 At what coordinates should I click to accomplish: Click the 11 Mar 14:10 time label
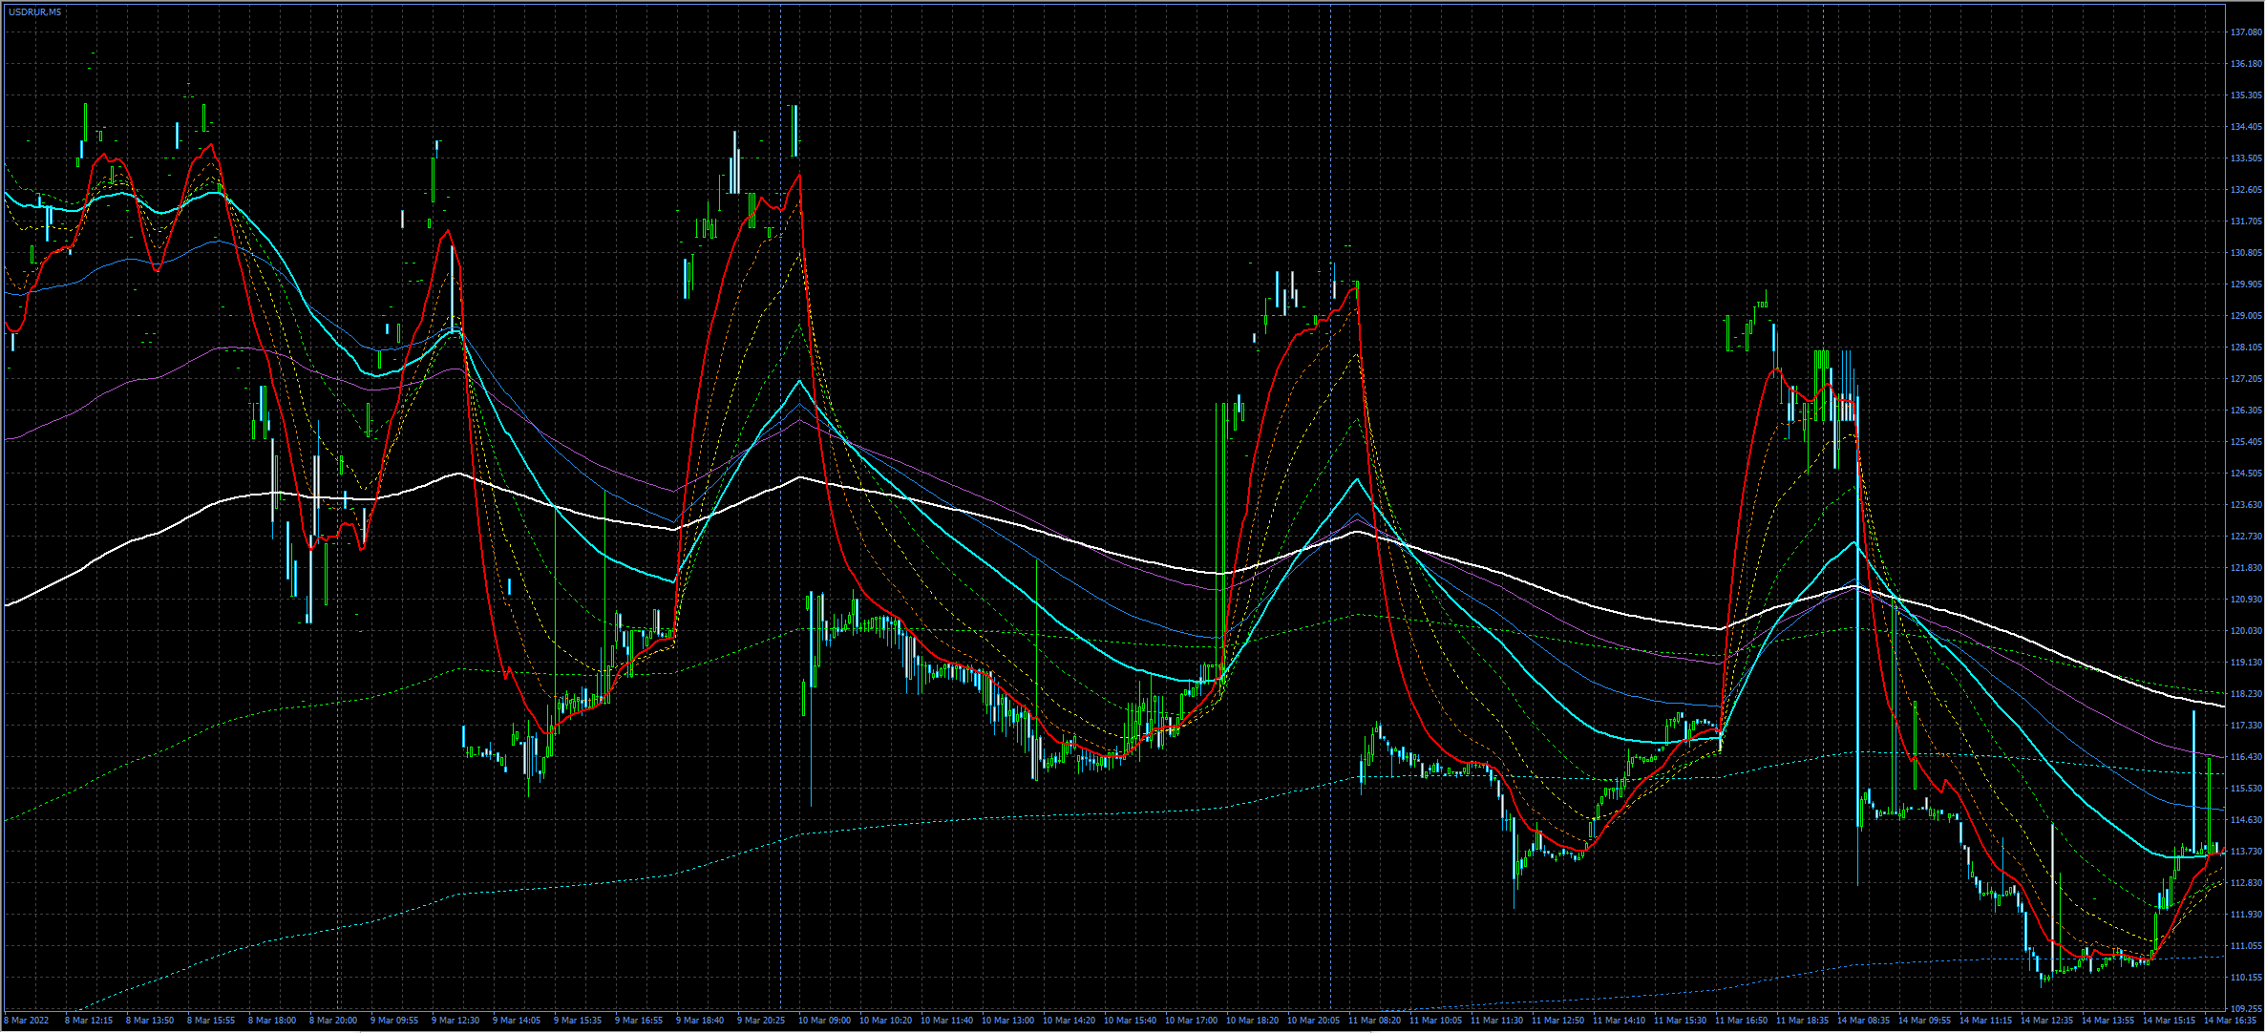[1619, 1021]
